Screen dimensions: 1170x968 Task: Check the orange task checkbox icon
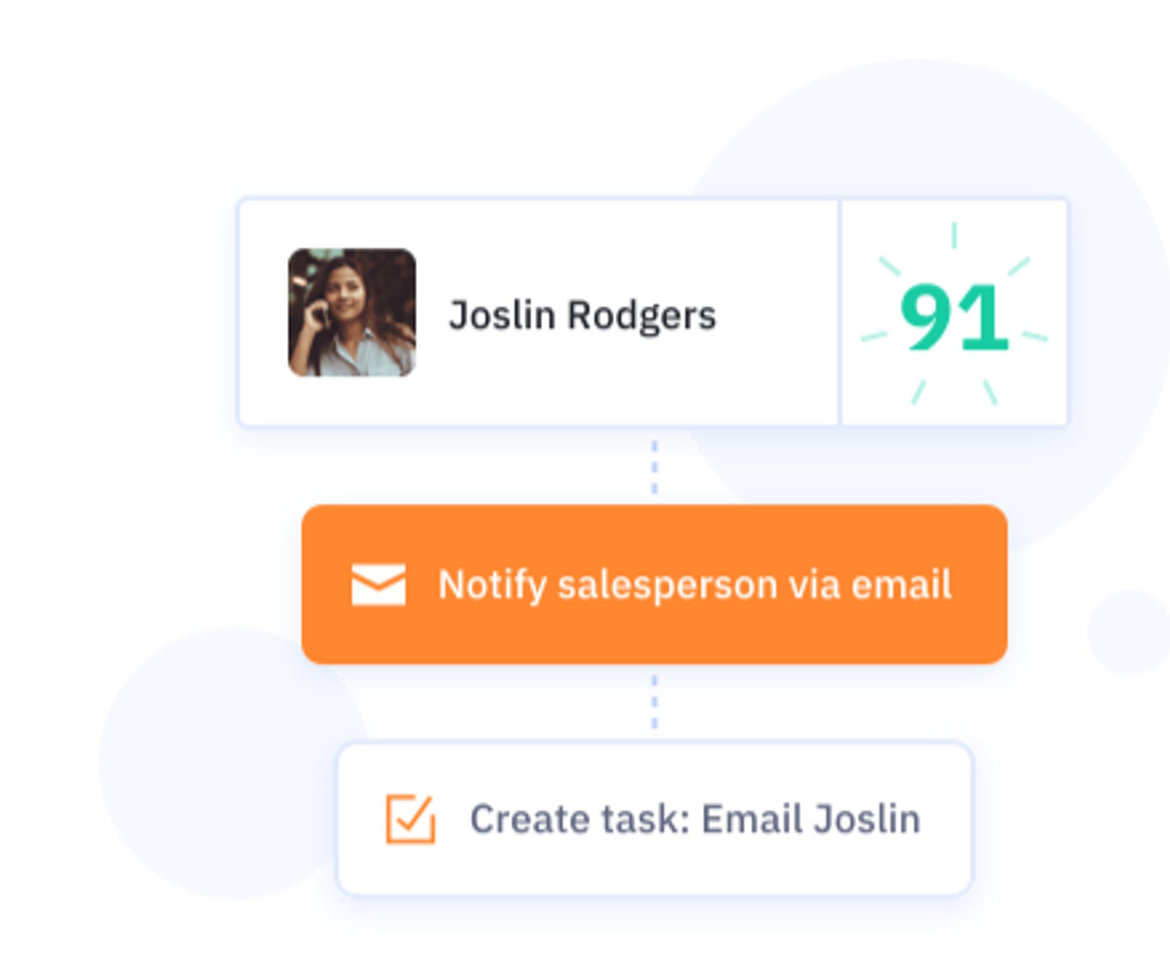[x=411, y=819]
